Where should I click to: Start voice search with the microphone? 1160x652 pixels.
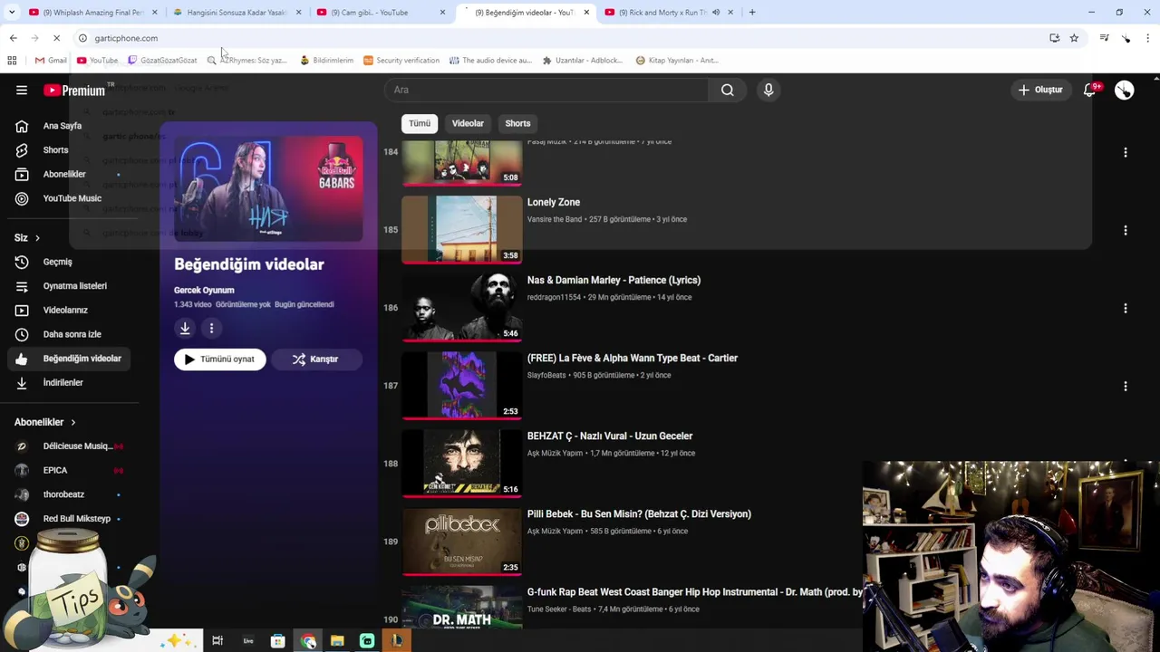point(768,90)
